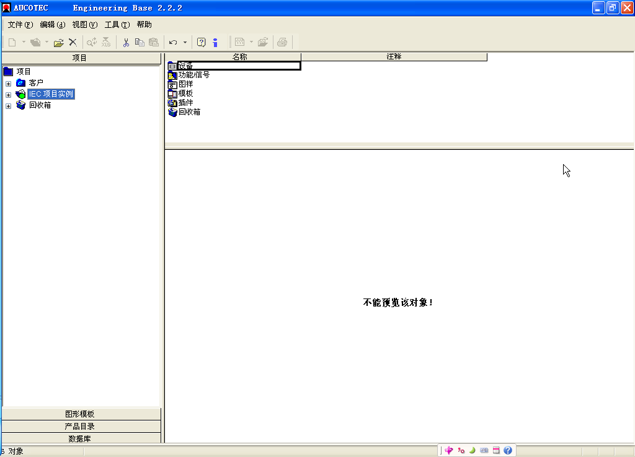Click the 功能/信号 icon in the list

click(x=172, y=75)
